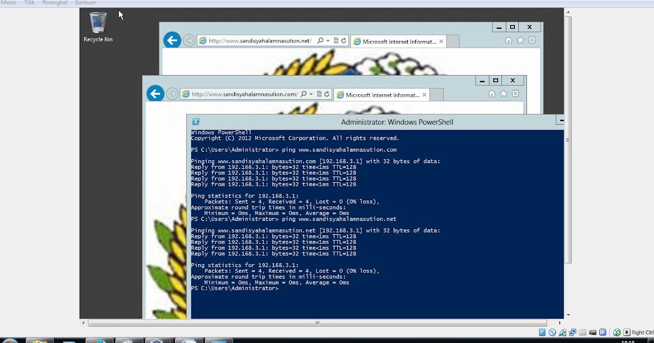Open Favorites star in .net browser window

(x=520, y=40)
